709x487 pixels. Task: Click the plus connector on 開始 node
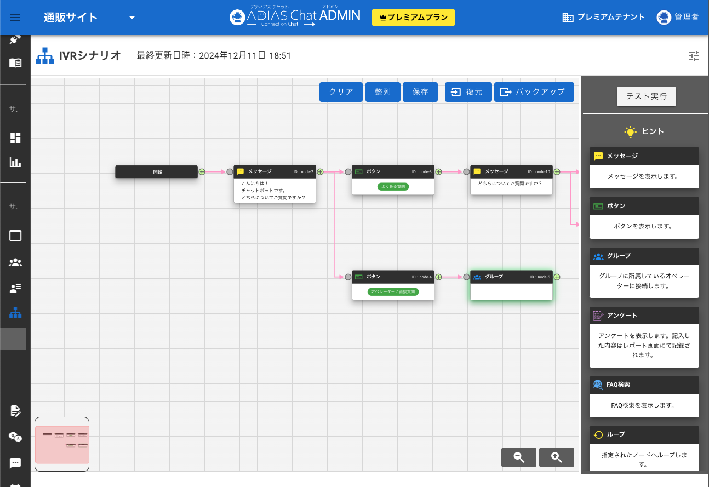(202, 171)
